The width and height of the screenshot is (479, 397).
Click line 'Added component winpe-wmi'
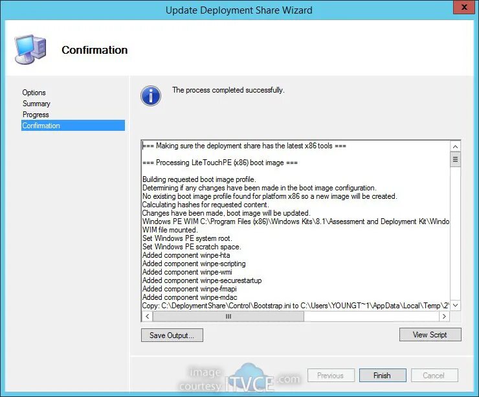click(187, 272)
